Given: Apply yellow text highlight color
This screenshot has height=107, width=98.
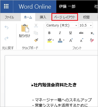Looking at the screenshot, I should [50, 40].
